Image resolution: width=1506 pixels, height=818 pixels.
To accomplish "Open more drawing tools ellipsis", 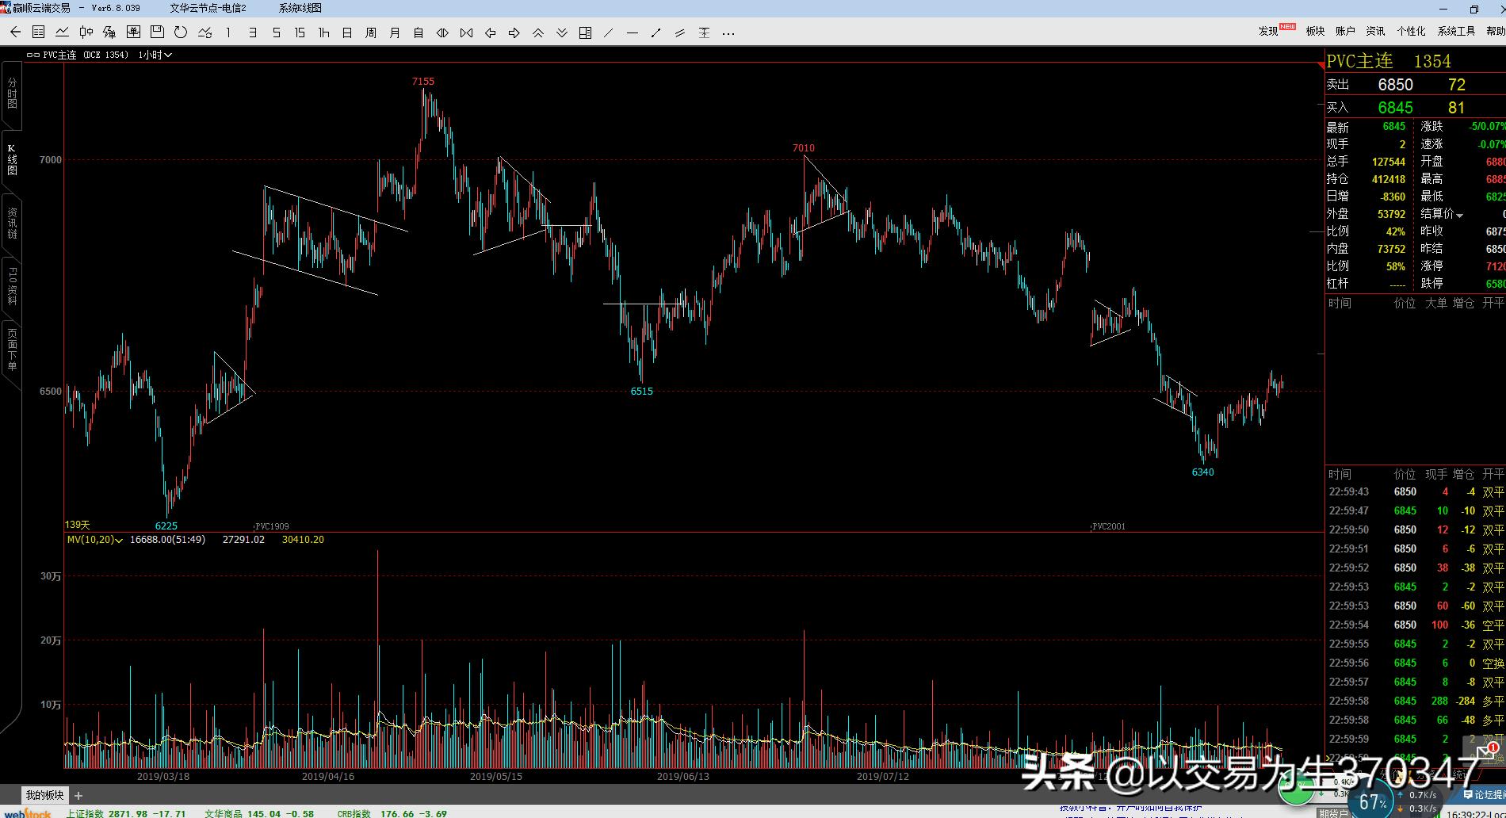I will tap(728, 32).
